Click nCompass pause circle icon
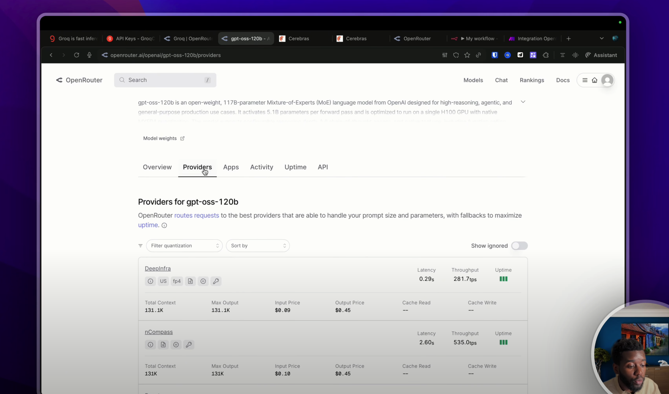Image resolution: width=669 pixels, height=394 pixels. pyautogui.click(x=176, y=345)
